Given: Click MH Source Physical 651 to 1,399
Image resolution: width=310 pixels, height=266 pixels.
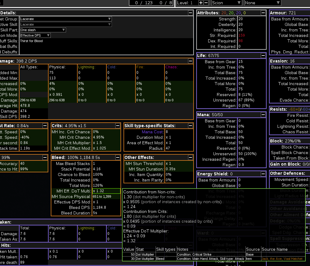Looking at the screenshot, I should [x=102, y=196].
